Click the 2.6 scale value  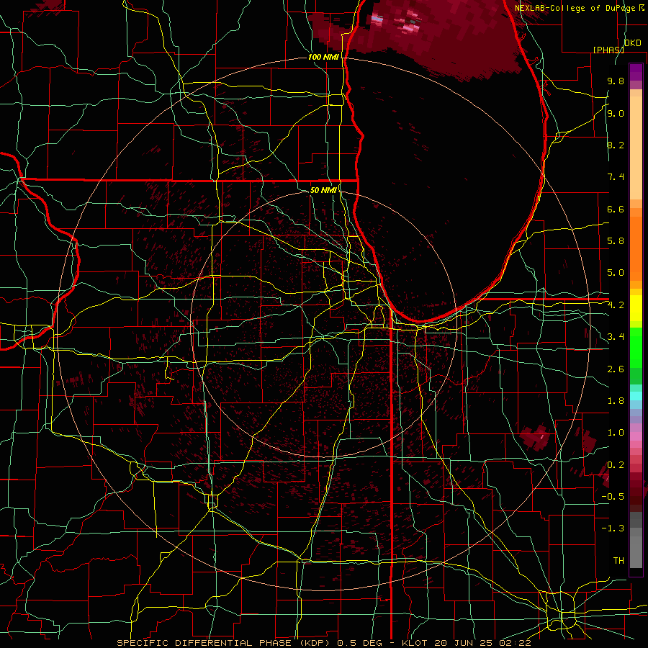616,369
